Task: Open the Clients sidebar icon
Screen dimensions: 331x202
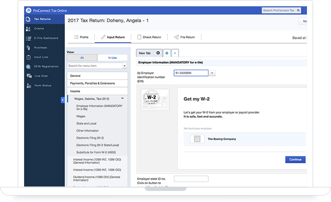Action: (x=28, y=29)
